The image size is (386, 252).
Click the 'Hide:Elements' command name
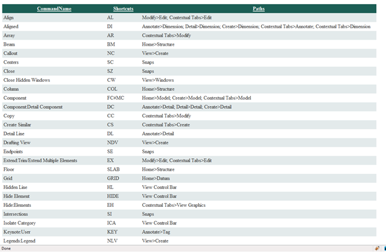click(17, 205)
